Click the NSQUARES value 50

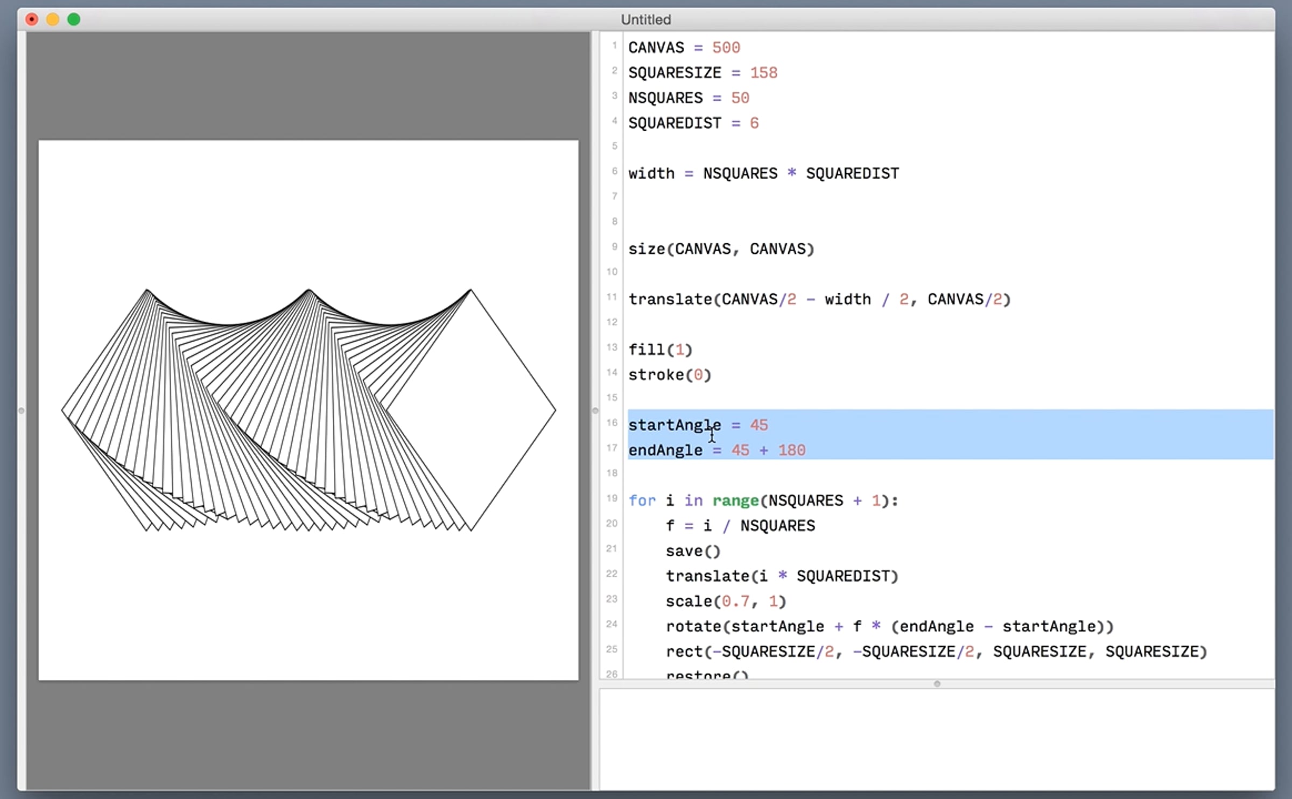coord(740,98)
